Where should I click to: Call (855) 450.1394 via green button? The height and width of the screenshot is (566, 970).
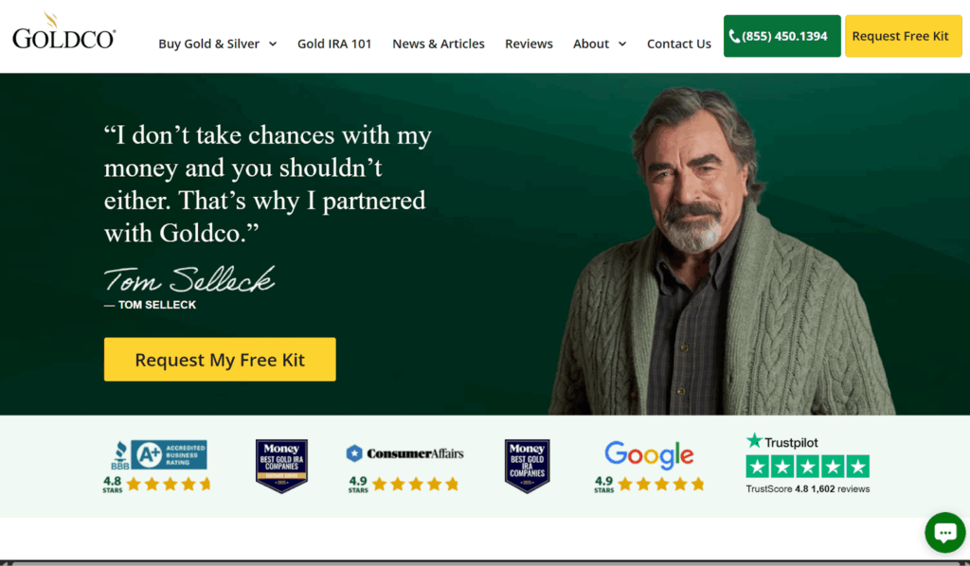781,36
